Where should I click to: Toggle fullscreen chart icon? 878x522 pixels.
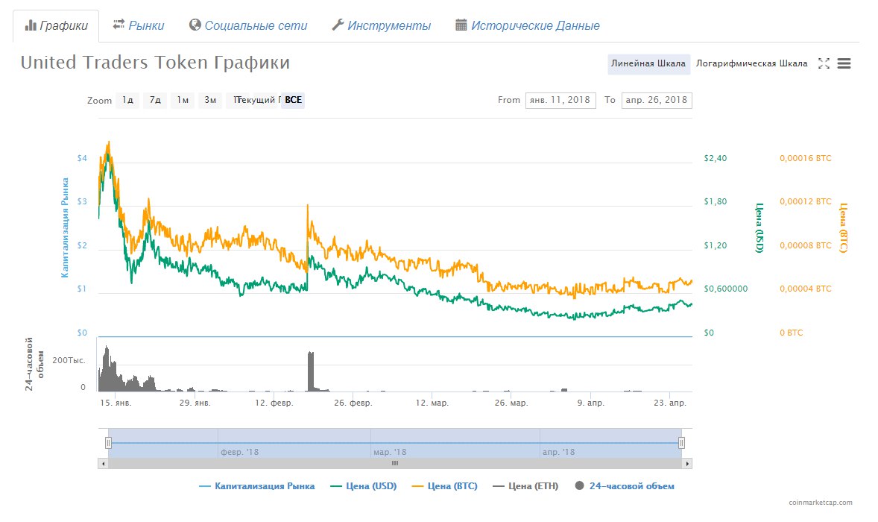pyautogui.click(x=824, y=64)
